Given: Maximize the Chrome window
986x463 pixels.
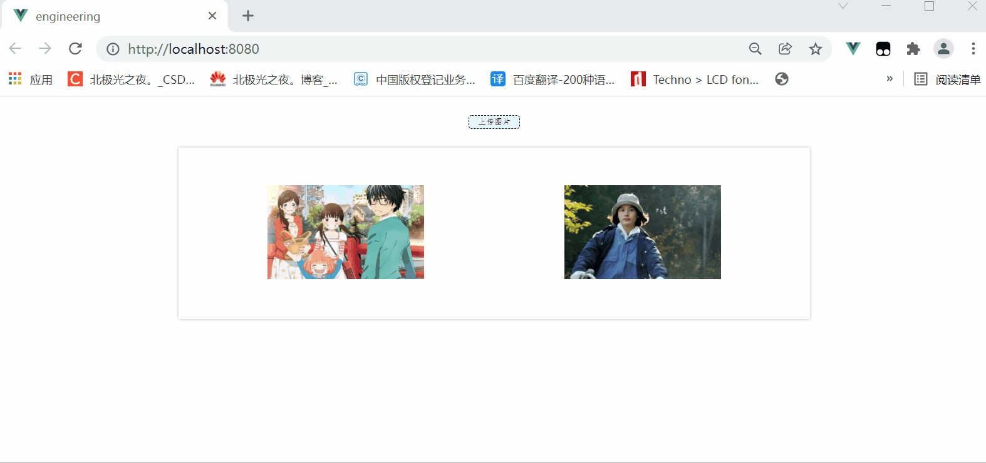Looking at the screenshot, I should (x=930, y=6).
